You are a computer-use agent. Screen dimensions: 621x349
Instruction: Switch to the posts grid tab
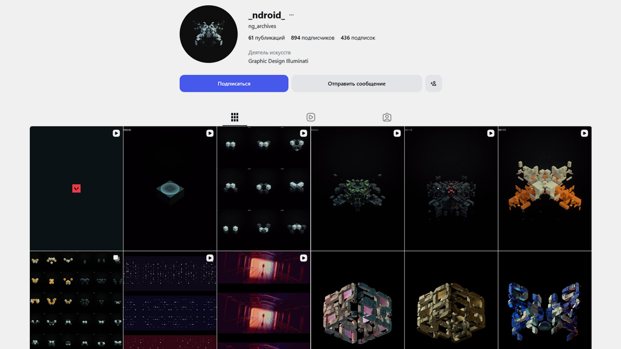coord(235,117)
